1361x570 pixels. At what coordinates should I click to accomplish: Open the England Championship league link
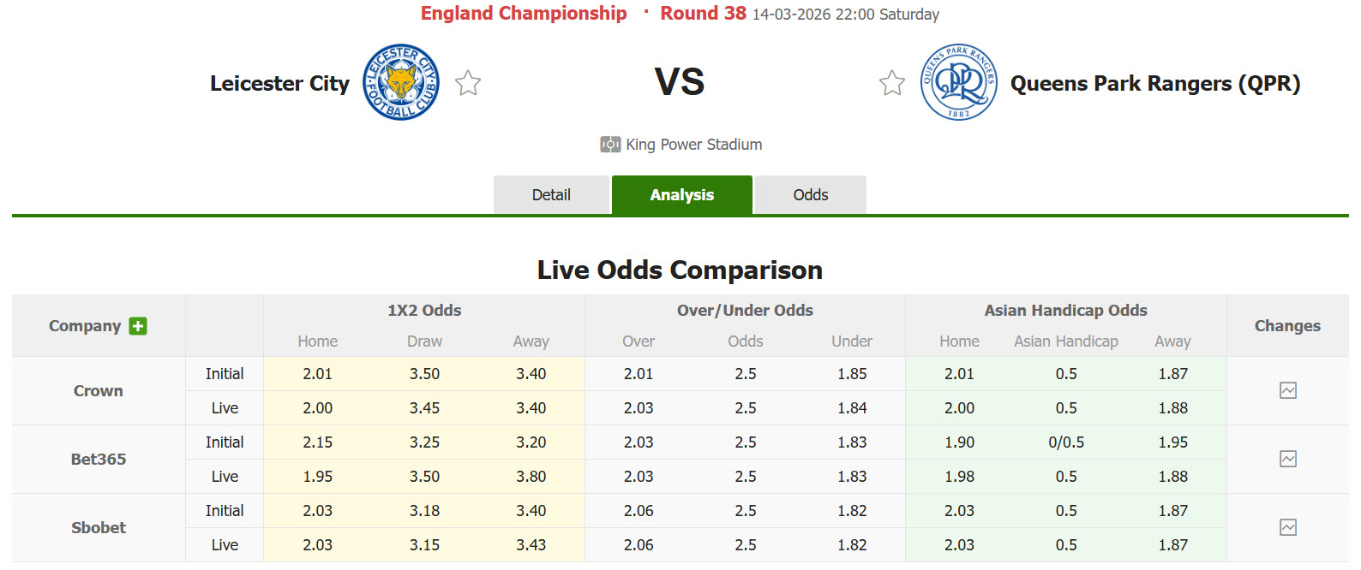pyautogui.click(x=523, y=13)
